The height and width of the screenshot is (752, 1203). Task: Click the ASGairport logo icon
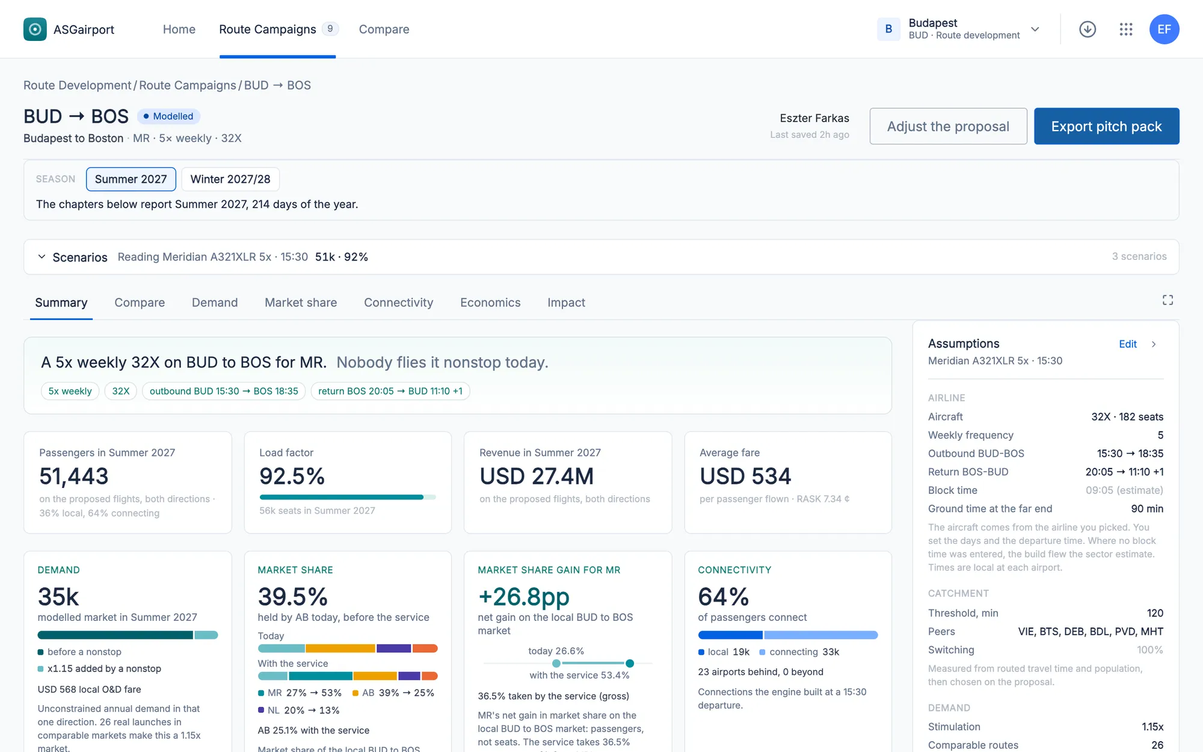(35, 29)
